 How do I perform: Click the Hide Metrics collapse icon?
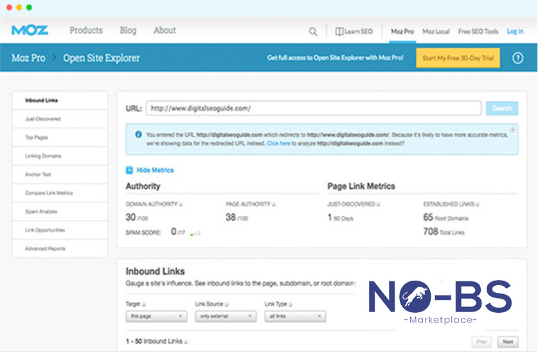[129, 170]
